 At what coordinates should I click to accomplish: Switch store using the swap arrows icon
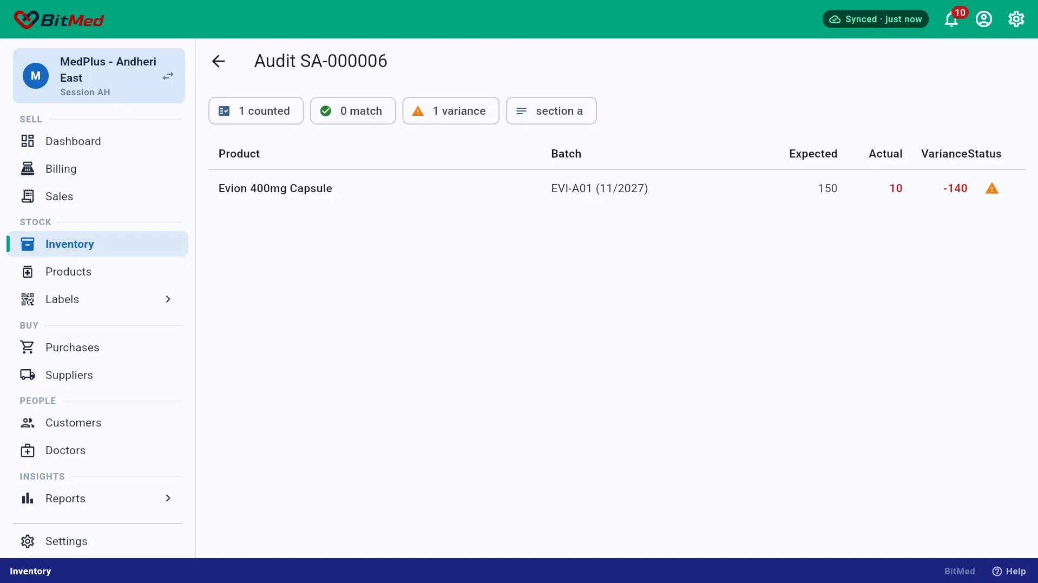coord(168,76)
